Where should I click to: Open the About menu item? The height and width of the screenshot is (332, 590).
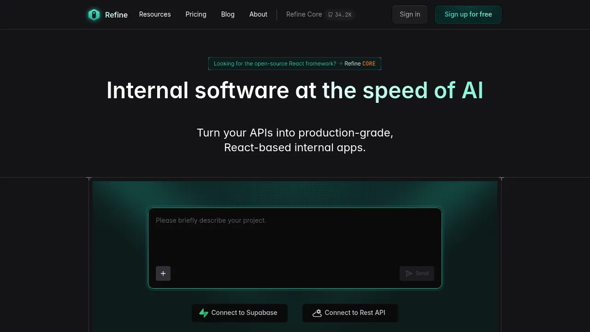pos(258,14)
